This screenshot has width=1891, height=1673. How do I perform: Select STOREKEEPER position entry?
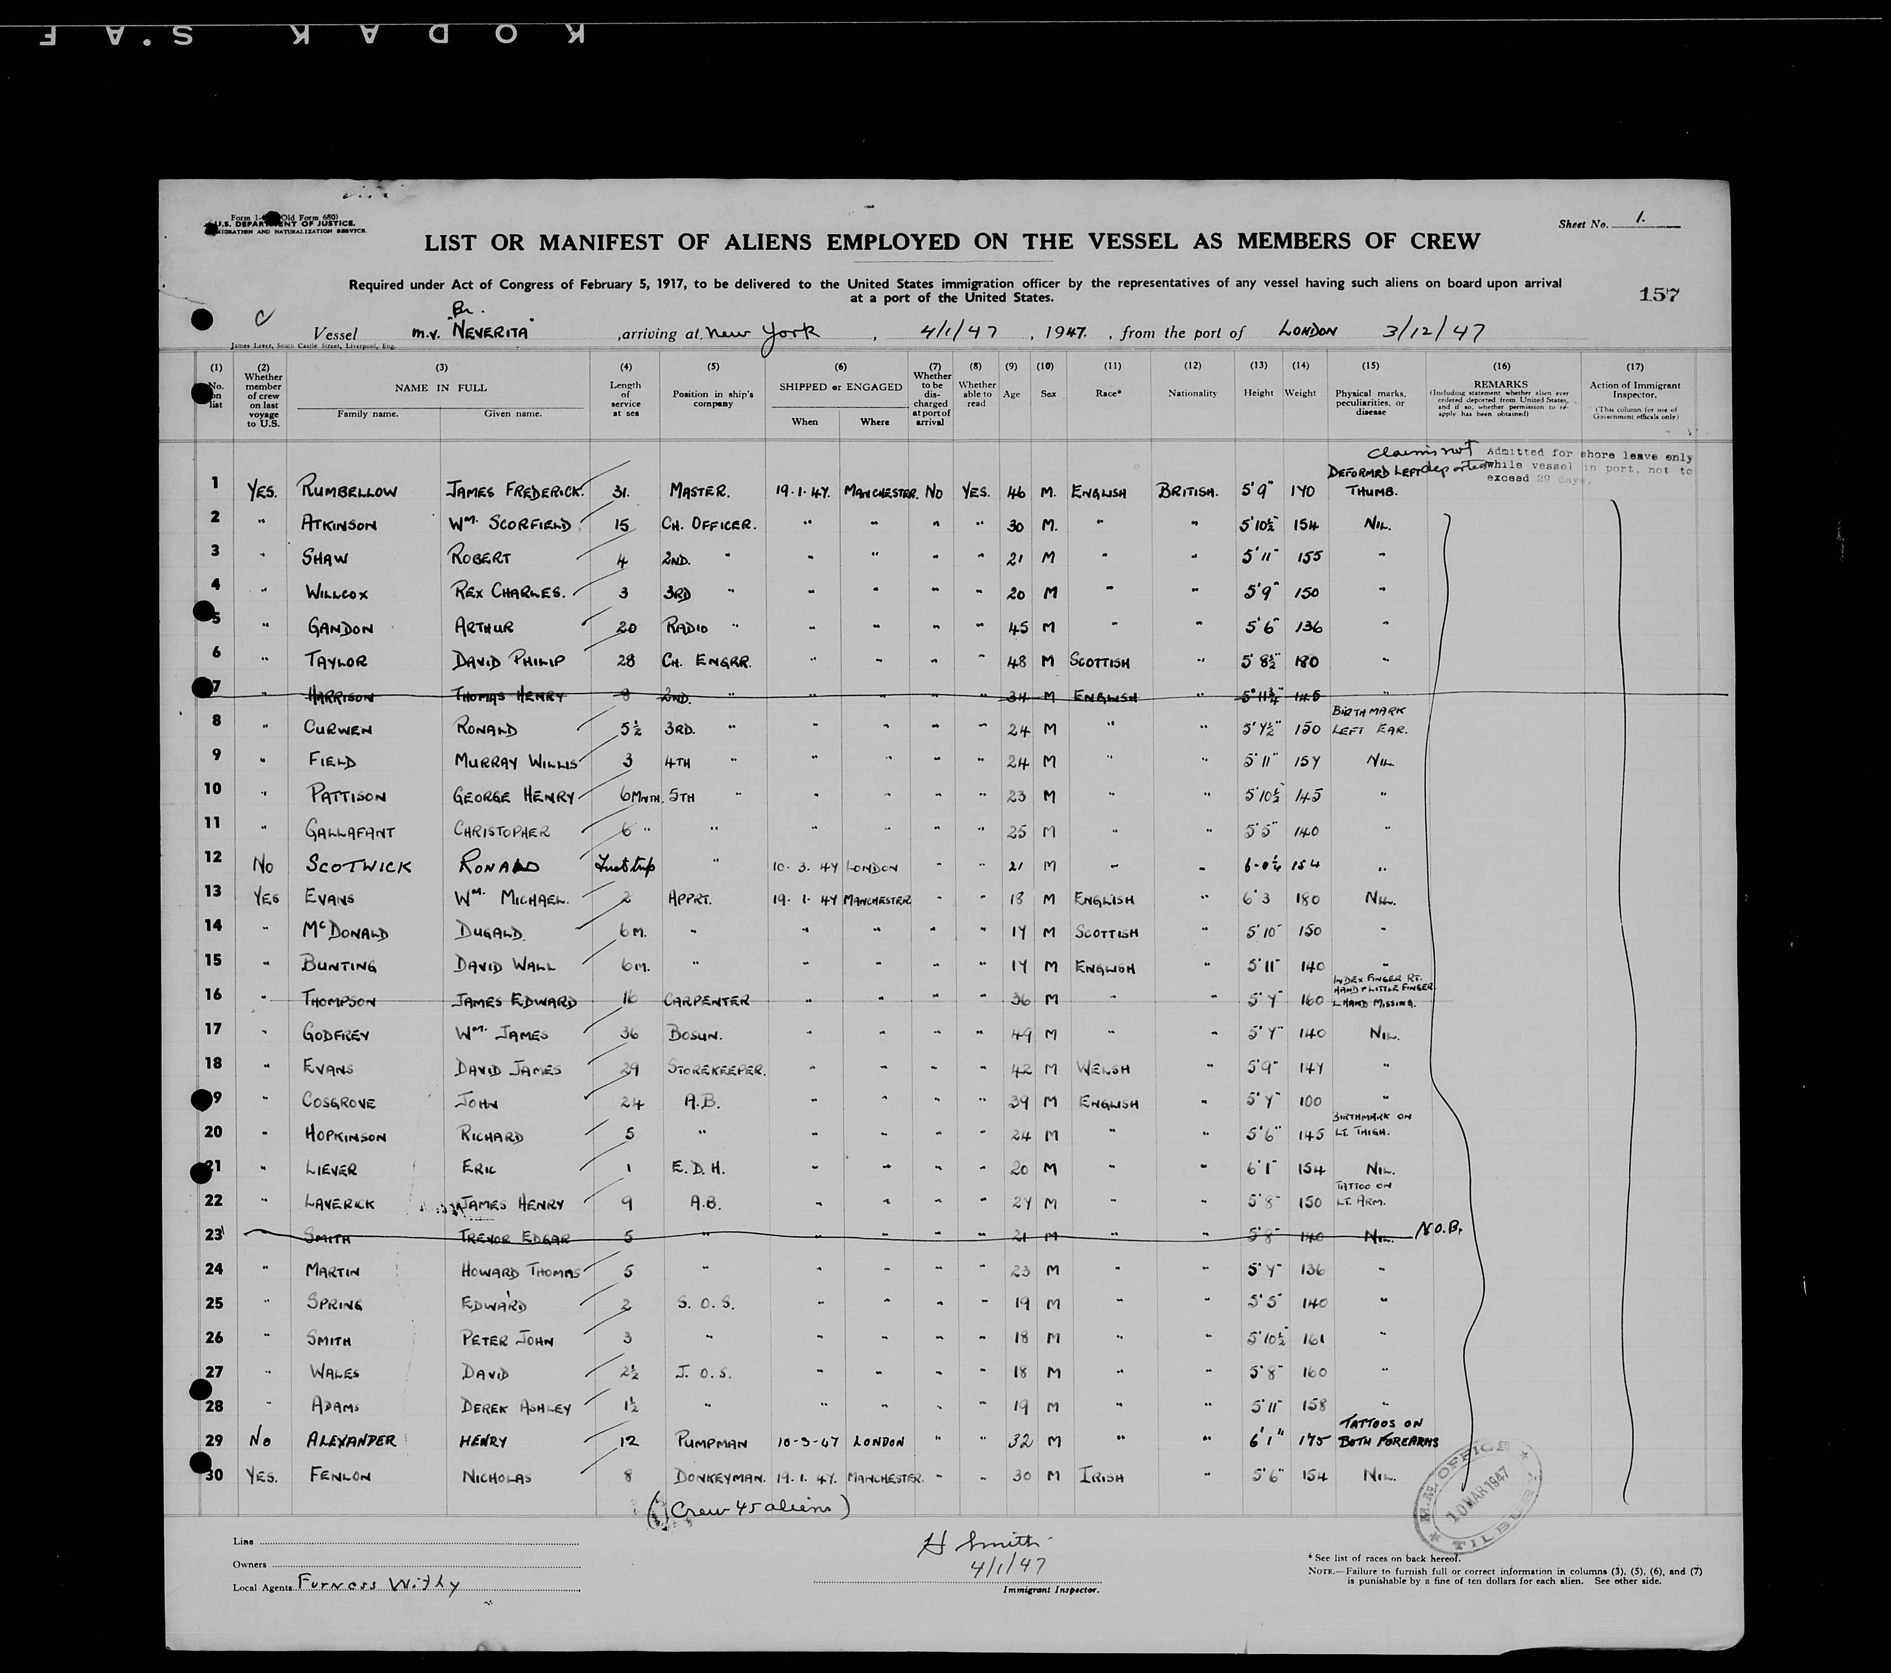[x=716, y=1070]
